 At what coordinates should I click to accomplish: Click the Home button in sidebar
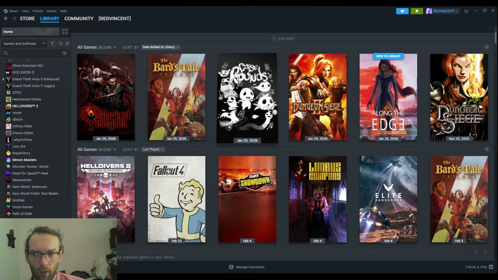[30, 31]
